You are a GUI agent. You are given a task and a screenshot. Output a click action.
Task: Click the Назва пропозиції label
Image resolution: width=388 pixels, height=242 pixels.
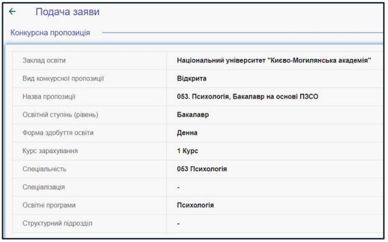(x=49, y=97)
